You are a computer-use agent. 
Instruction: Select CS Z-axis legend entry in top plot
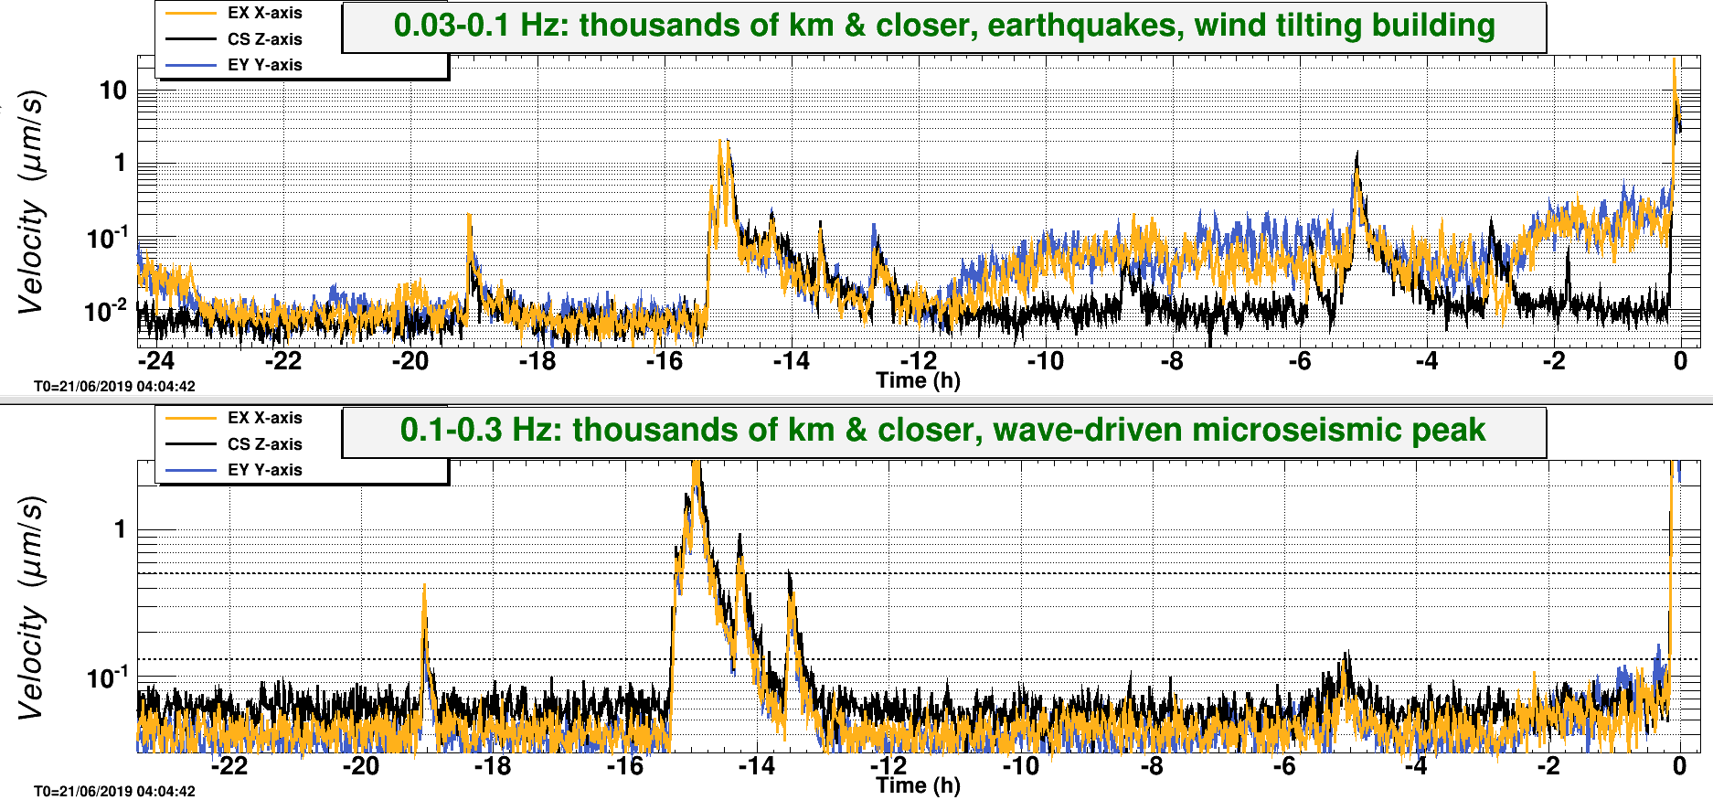(x=265, y=39)
